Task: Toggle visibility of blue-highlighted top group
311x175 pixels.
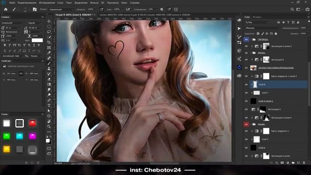Action: [246, 39]
